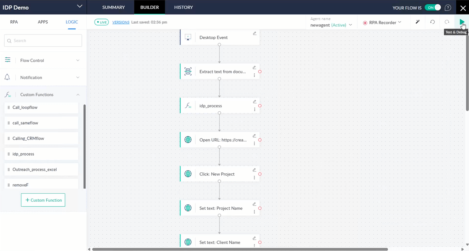Turn off the YOUR FLOW IS switch
The height and width of the screenshot is (251, 469).
(433, 7)
